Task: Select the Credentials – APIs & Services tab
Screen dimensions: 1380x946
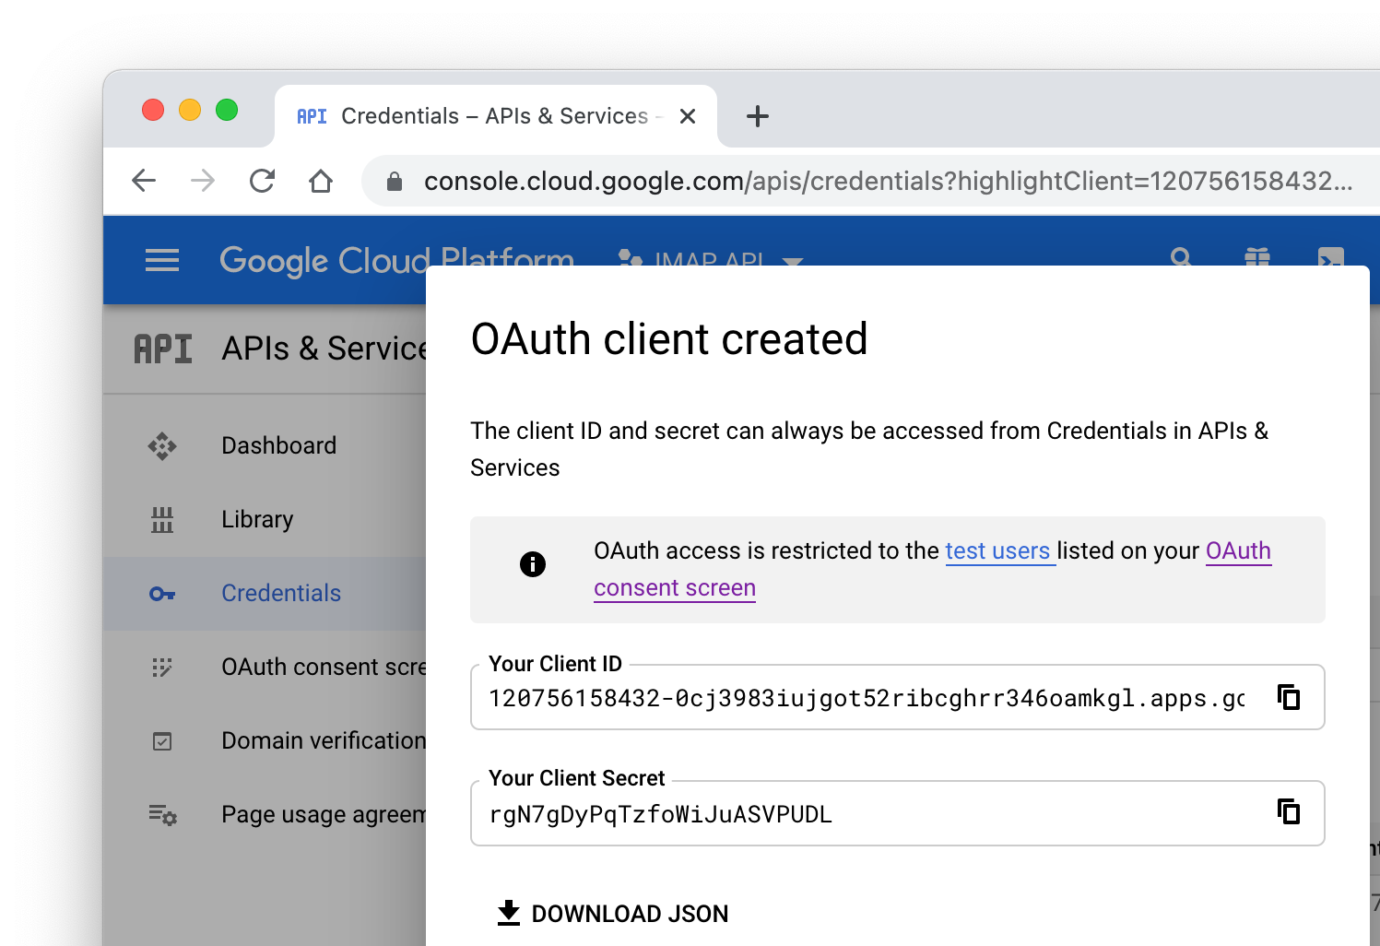Action: pos(496,116)
